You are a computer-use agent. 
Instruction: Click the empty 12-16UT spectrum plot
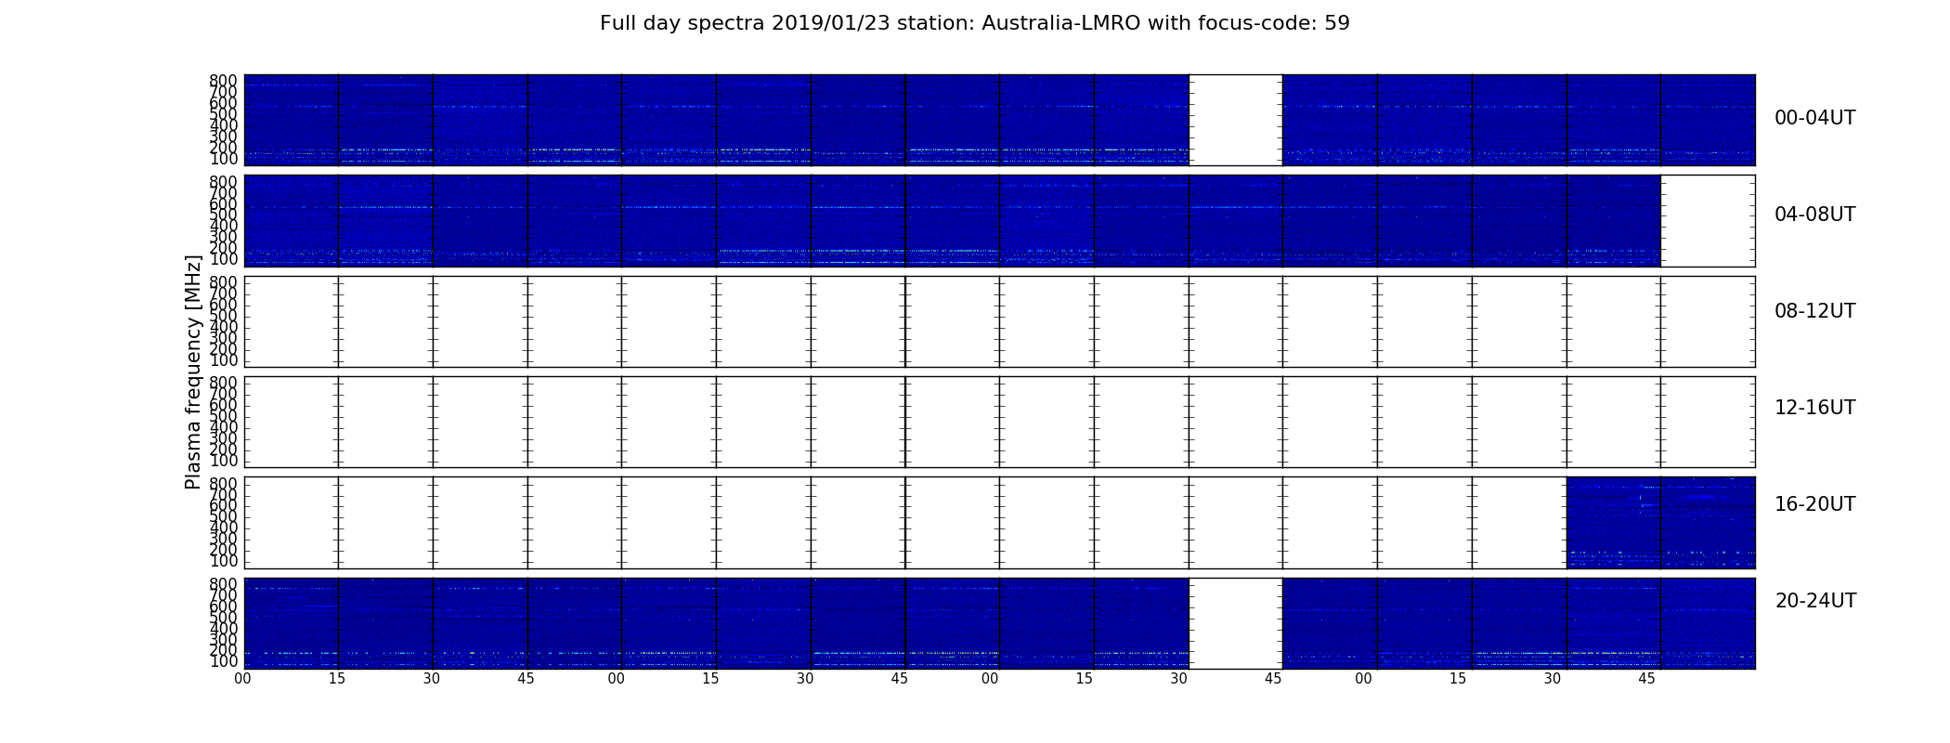coord(999,422)
